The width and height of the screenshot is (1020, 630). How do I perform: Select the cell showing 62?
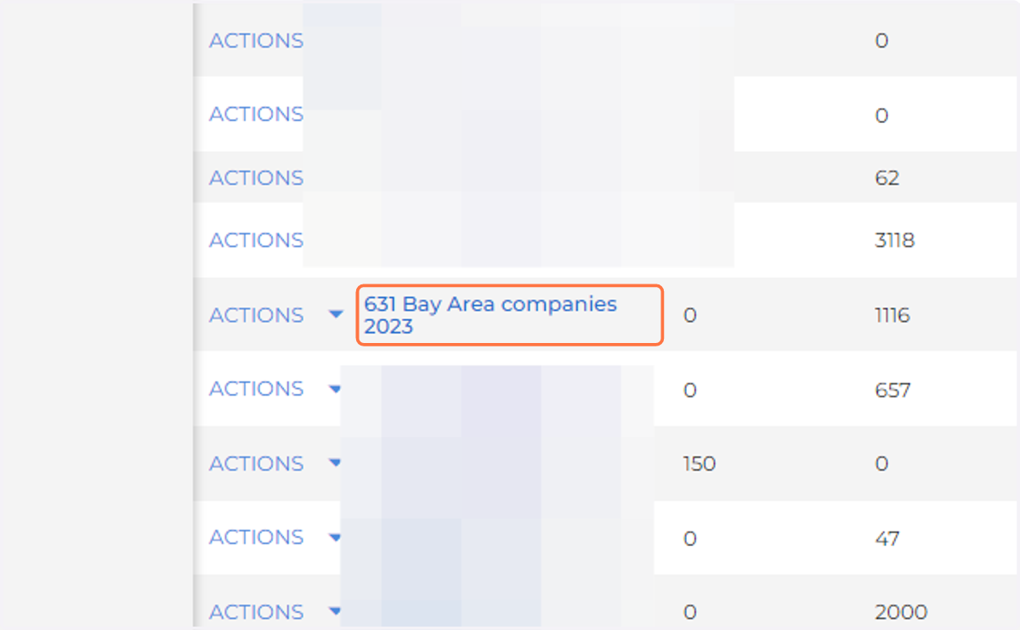pos(887,178)
